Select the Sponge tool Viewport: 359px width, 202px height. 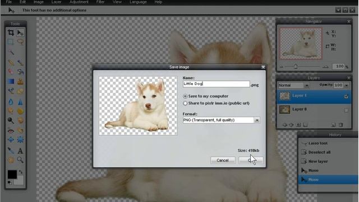[x=20, y=111]
